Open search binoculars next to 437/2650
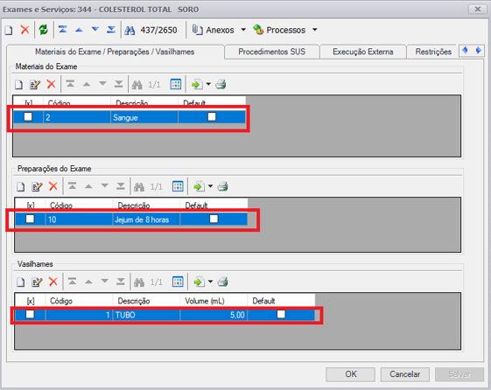The image size is (491, 390). click(130, 31)
